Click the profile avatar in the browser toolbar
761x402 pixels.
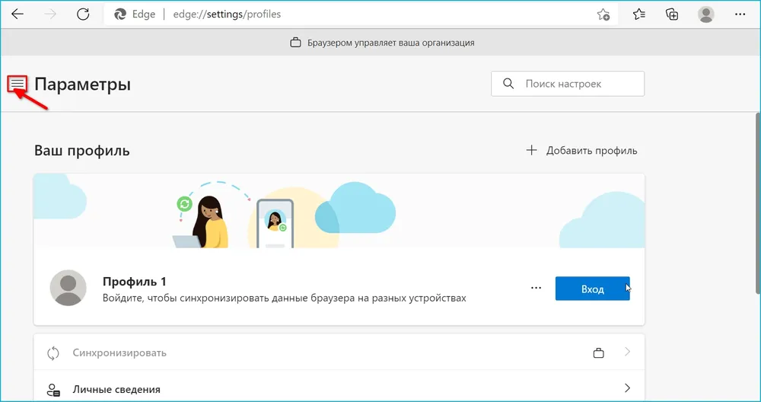(x=706, y=14)
